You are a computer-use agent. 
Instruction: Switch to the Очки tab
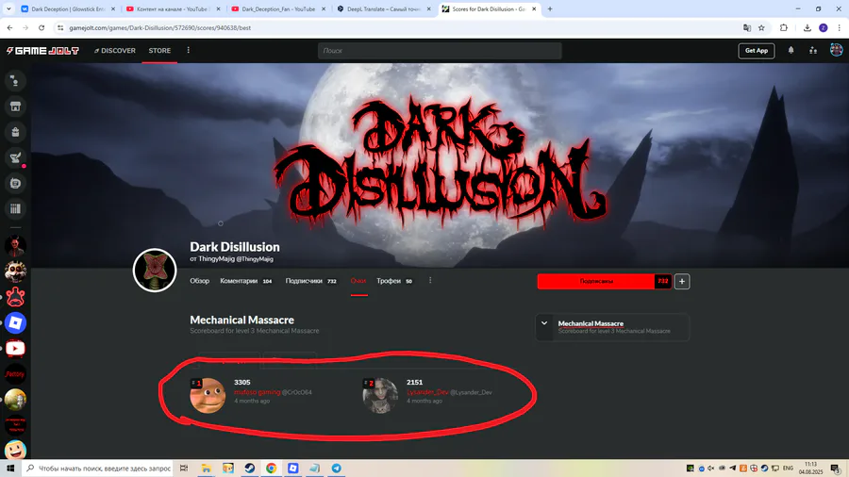tap(358, 281)
